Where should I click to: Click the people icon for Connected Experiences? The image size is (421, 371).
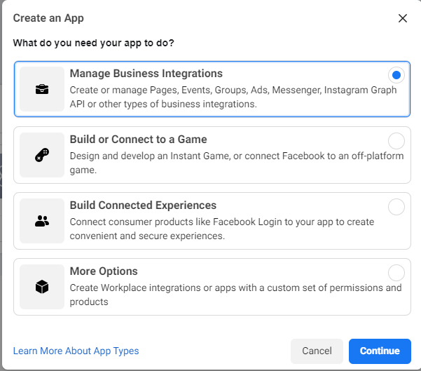click(42, 221)
